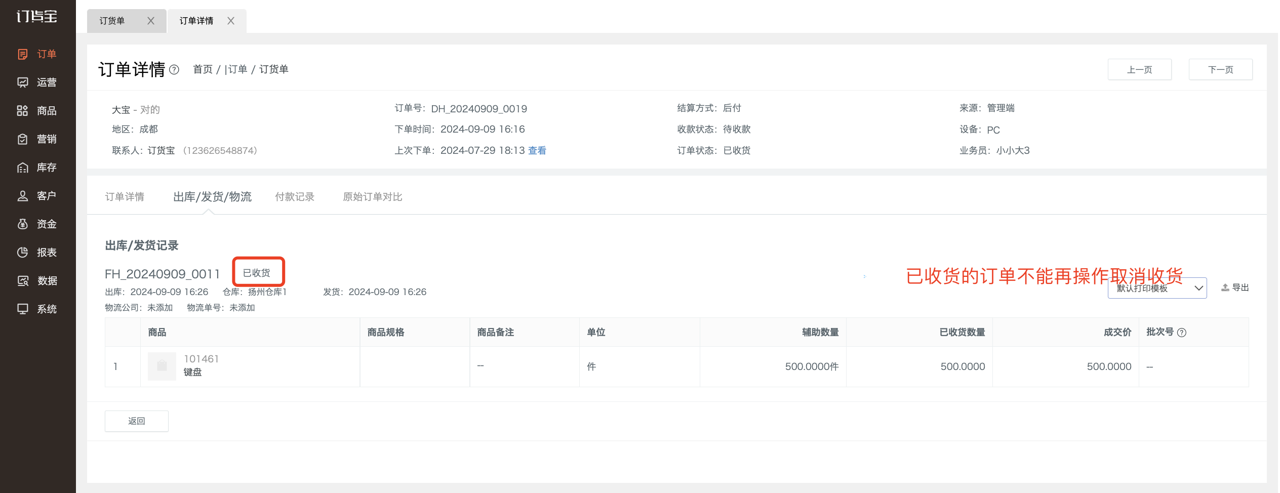Click the 物流单号 未添加 text

[x=221, y=308]
